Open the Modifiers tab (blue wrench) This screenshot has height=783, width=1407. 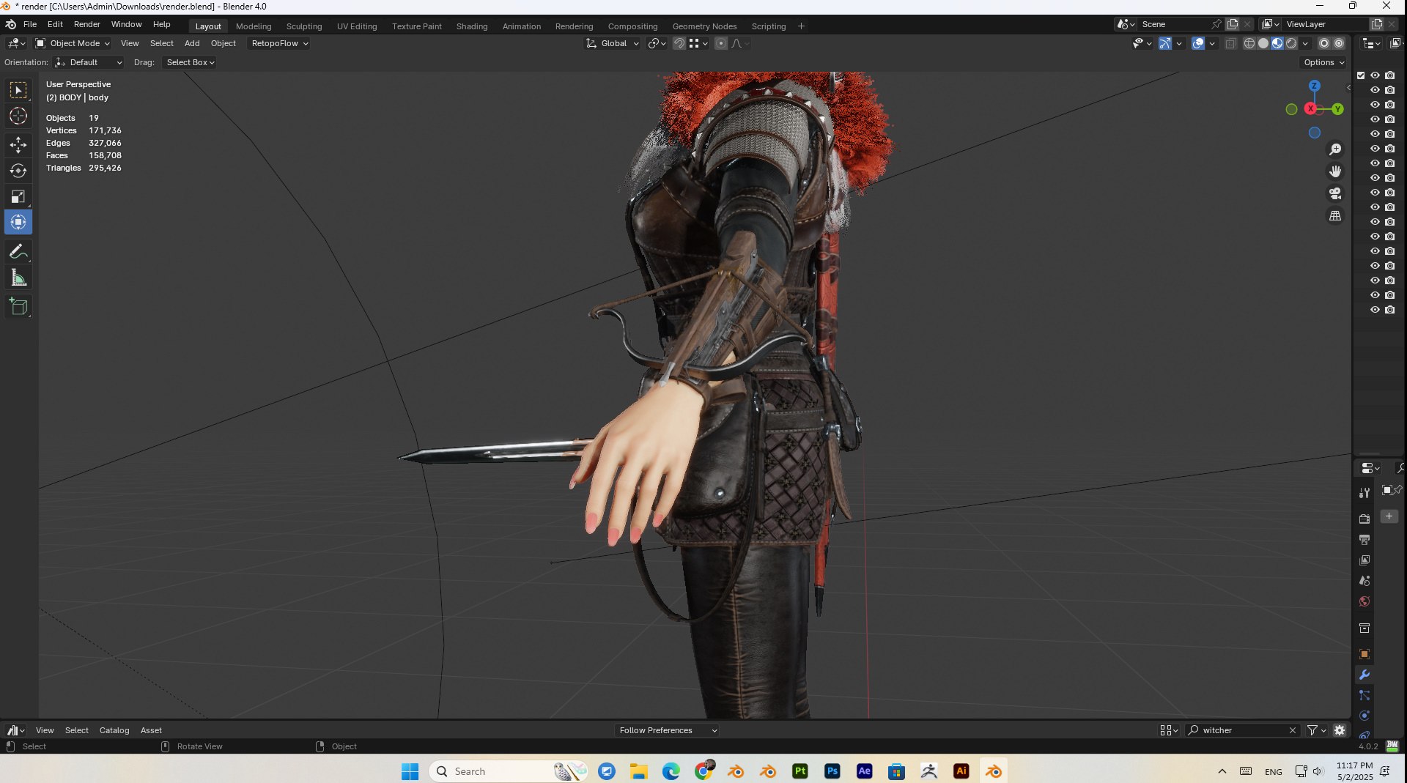pos(1364,675)
